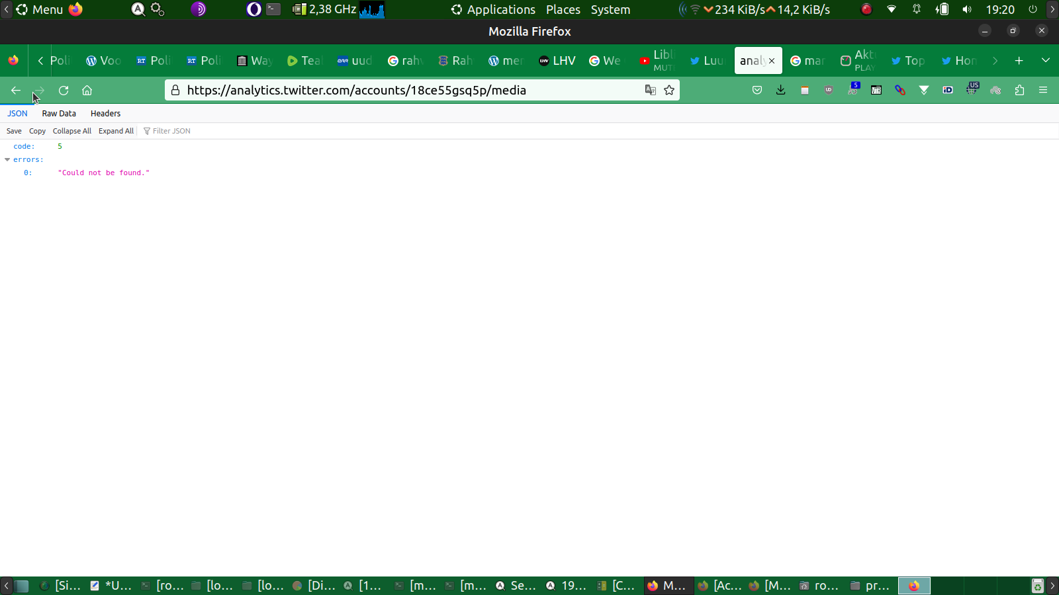Click the "Could not be found." value
Screen dimensions: 1059x595
104,173
